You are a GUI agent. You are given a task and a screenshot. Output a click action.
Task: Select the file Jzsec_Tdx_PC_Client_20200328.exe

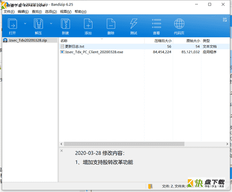[x=94, y=52]
